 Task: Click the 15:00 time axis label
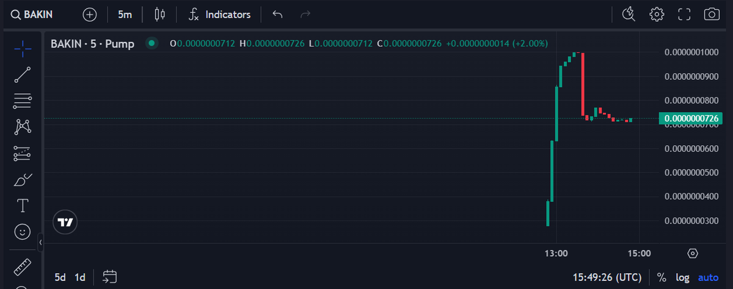click(x=639, y=253)
